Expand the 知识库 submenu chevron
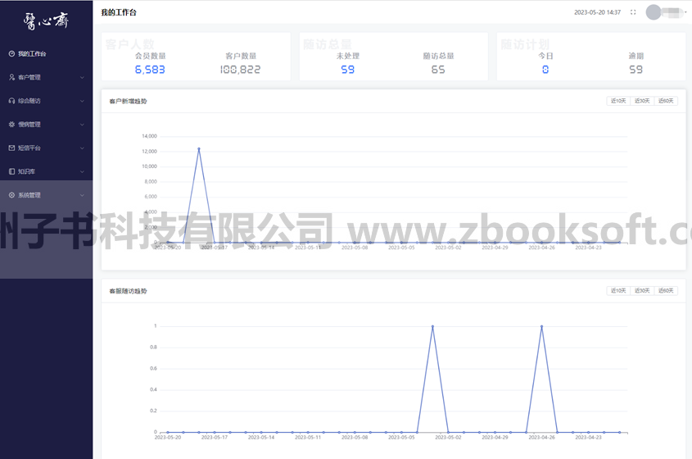692x459 pixels. point(82,171)
